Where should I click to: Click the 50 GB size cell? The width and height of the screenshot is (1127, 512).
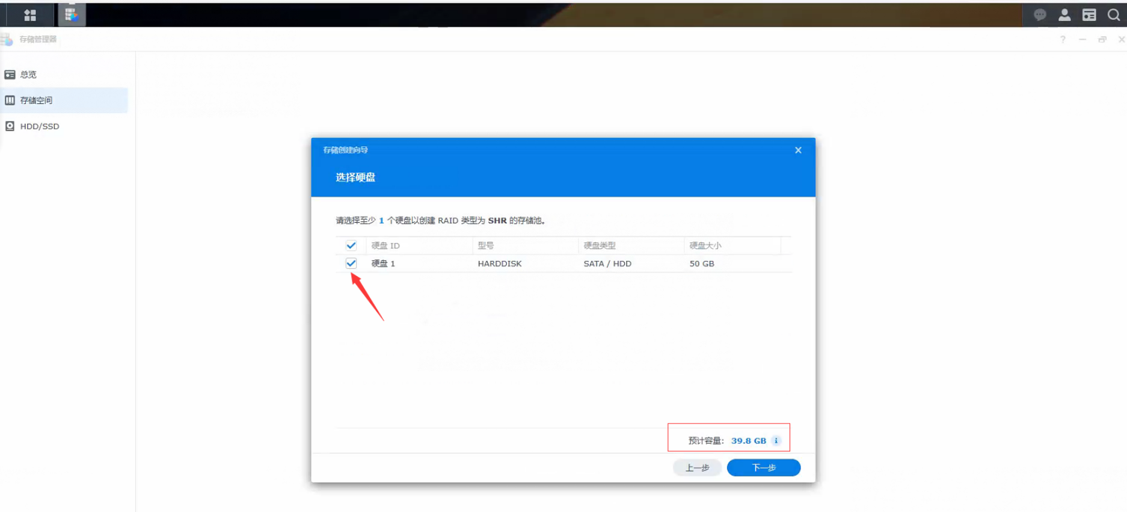(x=702, y=264)
